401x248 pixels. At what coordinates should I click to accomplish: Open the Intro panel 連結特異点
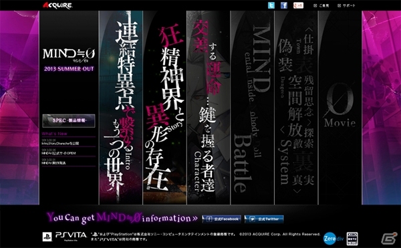coord(121,108)
